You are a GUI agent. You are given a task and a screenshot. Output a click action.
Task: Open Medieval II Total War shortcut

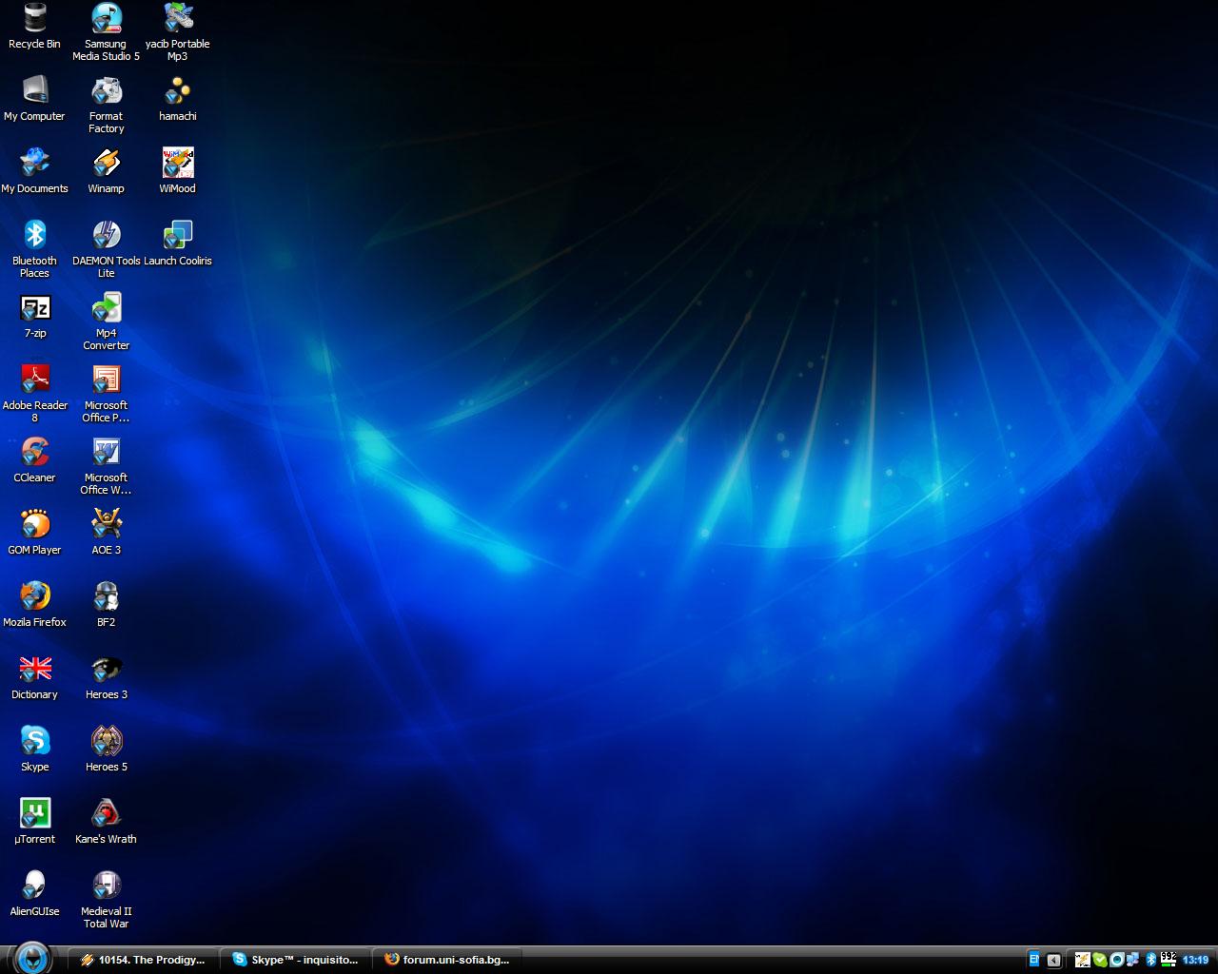(x=106, y=886)
